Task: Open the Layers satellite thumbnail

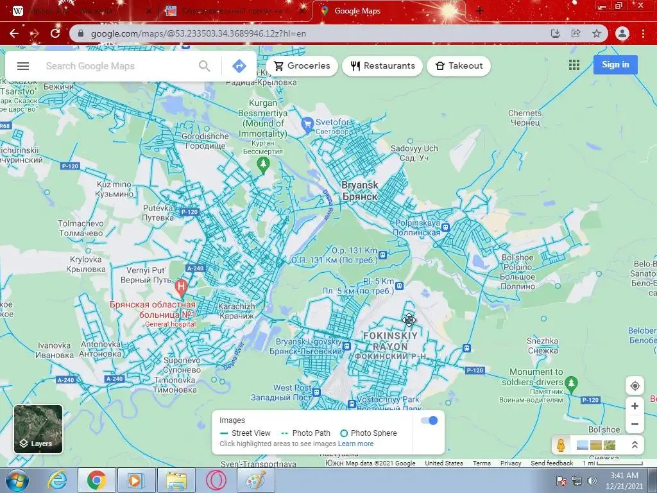Action: (38, 429)
